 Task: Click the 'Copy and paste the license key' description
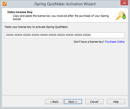61,17
